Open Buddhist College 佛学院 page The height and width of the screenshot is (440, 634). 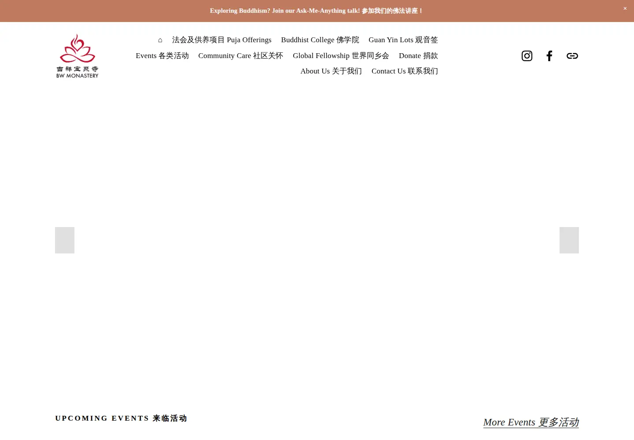click(320, 40)
